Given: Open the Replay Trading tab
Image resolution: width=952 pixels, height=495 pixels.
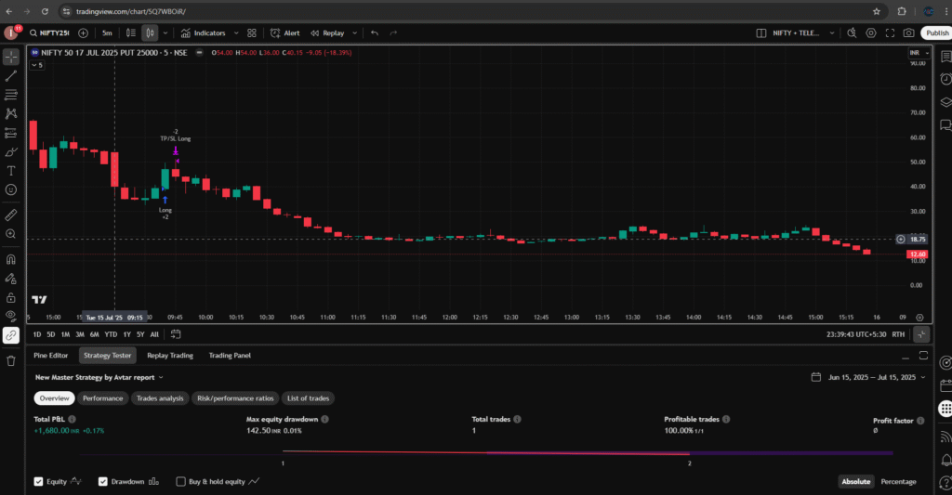Looking at the screenshot, I should click(170, 356).
